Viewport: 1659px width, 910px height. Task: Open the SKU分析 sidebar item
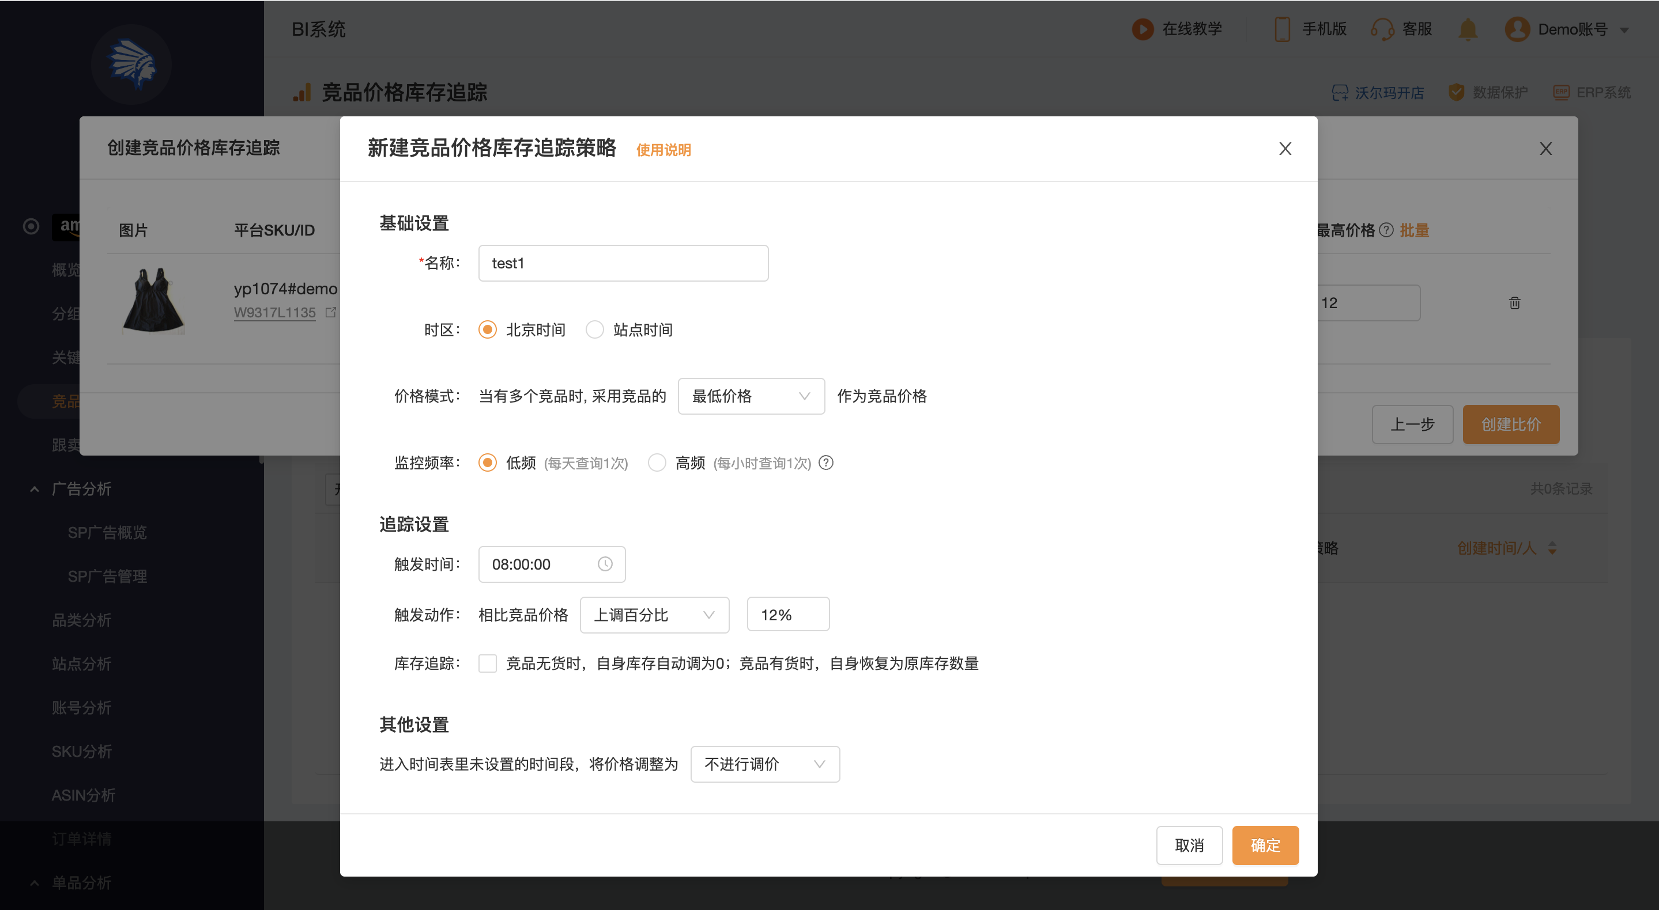[82, 751]
